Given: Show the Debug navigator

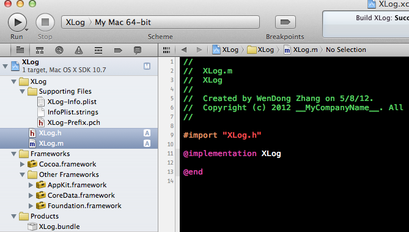Looking at the screenshot, I should pos(98,50).
